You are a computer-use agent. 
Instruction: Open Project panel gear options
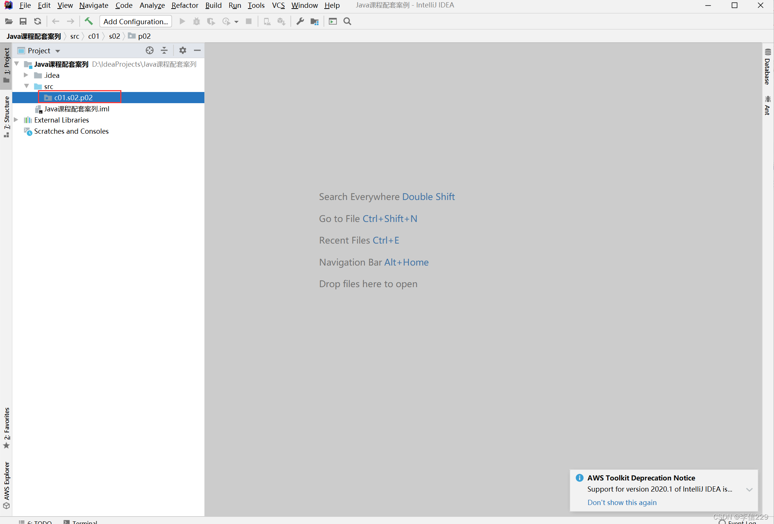tap(182, 50)
